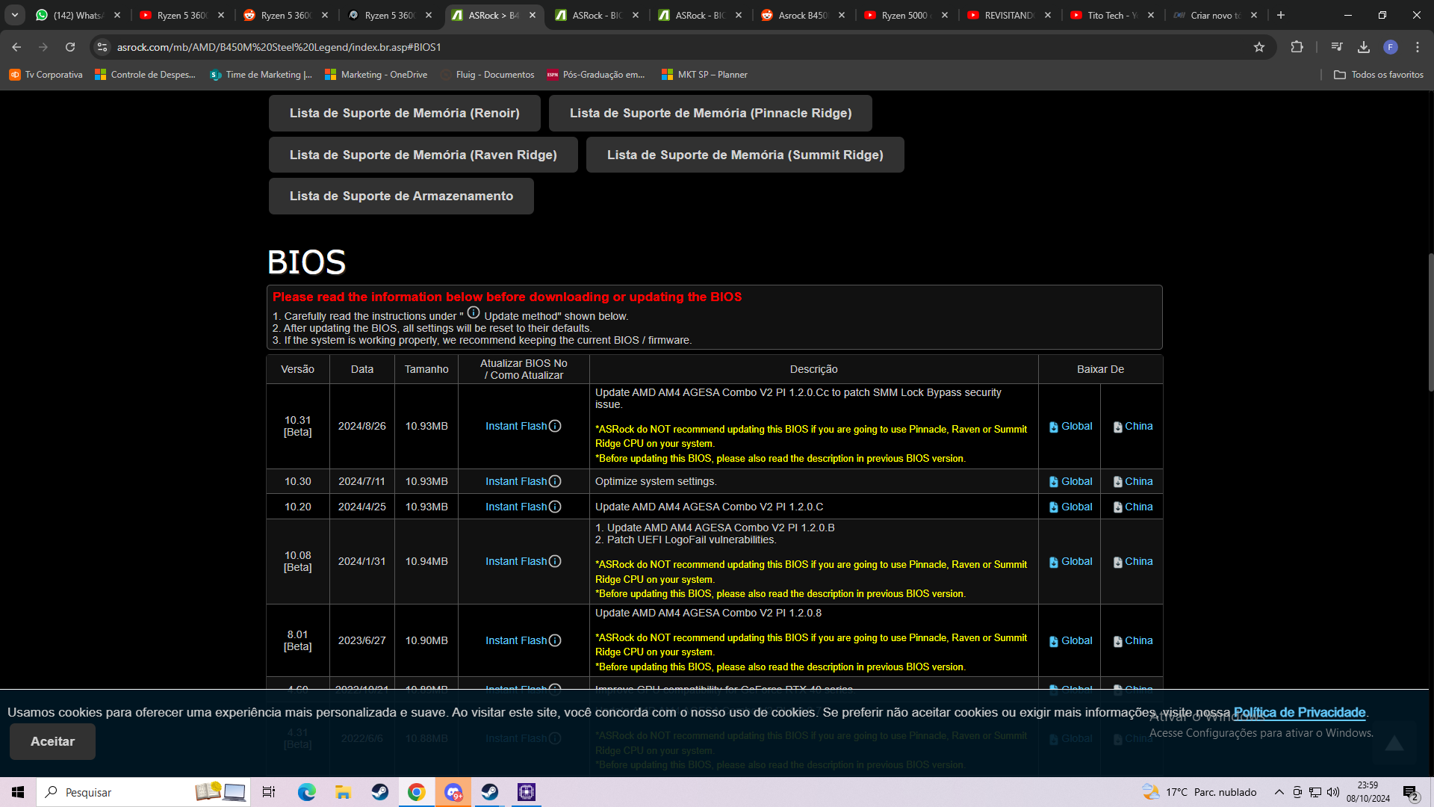Open Lista de Suporte de Armazenamento
The height and width of the screenshot is (807, 1434).
coord(401,196)
